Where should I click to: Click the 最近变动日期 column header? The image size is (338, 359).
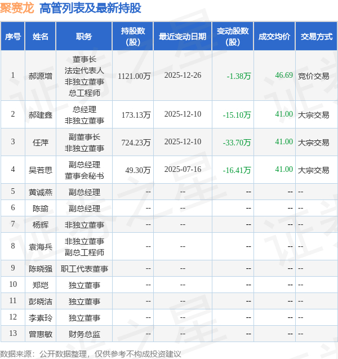[183, 36]
